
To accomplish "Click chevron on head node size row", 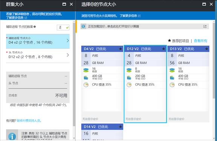I will (68, 55).
